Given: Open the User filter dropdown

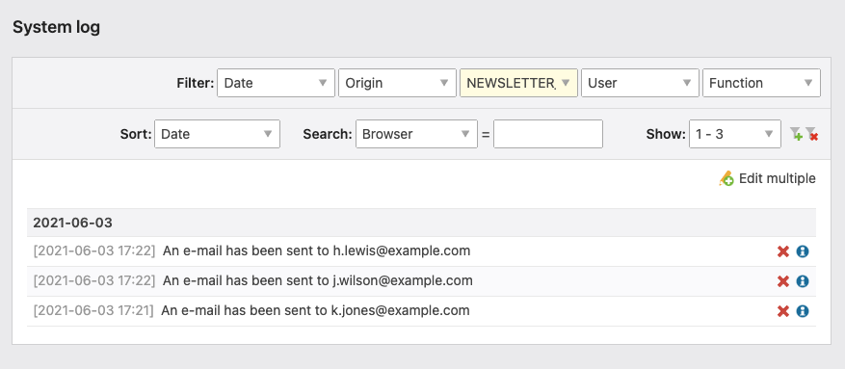Looking at the screenshot, I should (640, 83).
